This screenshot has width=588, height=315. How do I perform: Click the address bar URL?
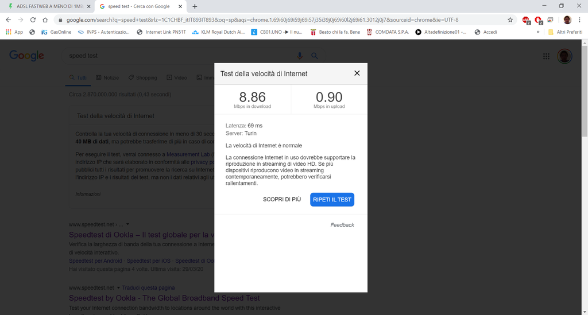pyautogui.click(x=262, y=20)
